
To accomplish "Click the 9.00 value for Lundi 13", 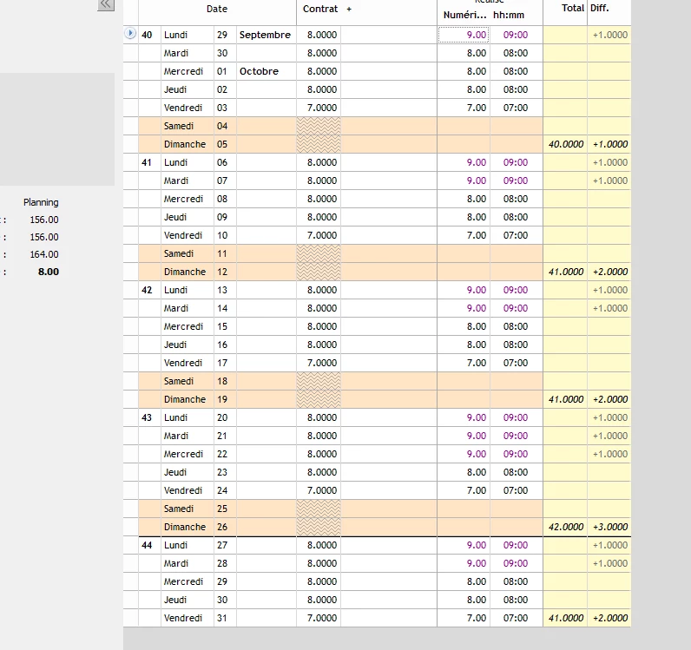I will [477, 290].
